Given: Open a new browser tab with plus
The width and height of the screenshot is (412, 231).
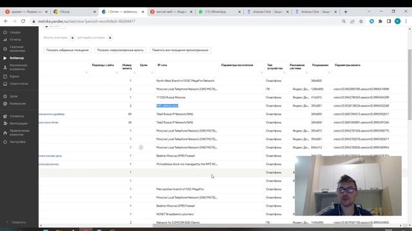Looking at the screenshot, I should (x=346, y=12).
